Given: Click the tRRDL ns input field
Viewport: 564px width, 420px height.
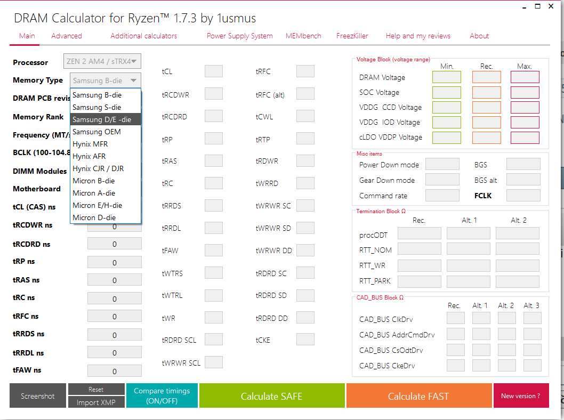Looking at the screenshot, I should pyautogui.click(x=115, y=353).
